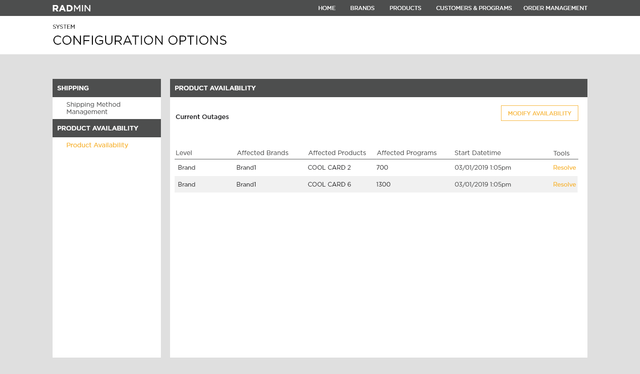Click the Current Outages label
Viewport: 640px width, 374px height.
[x=202, y=117]
